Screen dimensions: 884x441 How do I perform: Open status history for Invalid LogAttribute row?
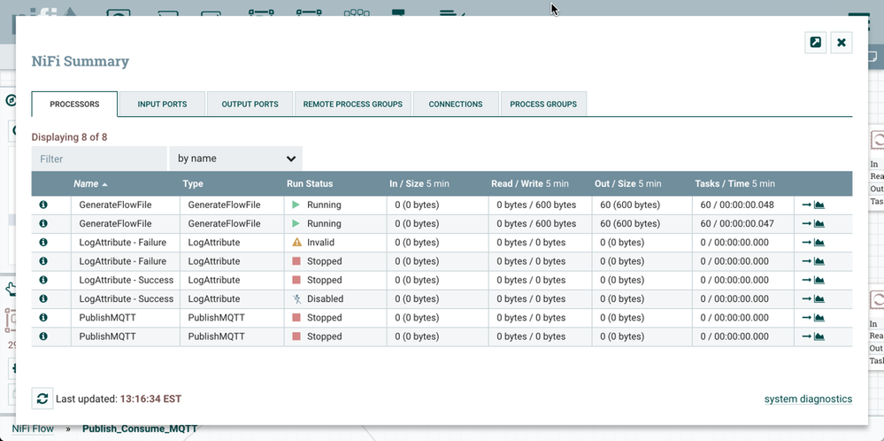819,243
